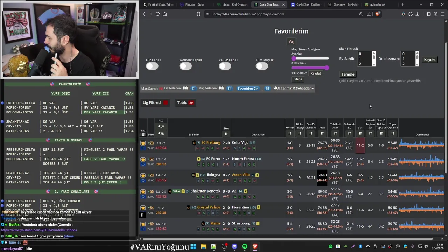Click the star favorite icon for SC Freiburg row
The width and height of the screenshot is (448, 252).
143,143
